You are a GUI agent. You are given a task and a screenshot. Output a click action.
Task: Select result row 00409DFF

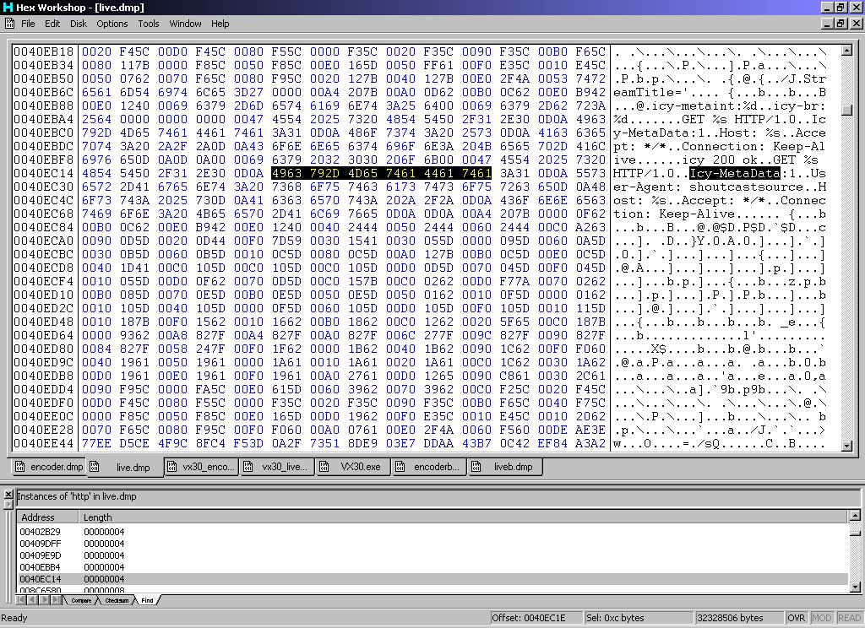click(432, 544)
